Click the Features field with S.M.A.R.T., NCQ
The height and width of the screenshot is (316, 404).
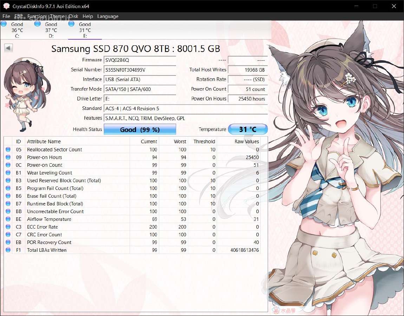coord(186,118)
